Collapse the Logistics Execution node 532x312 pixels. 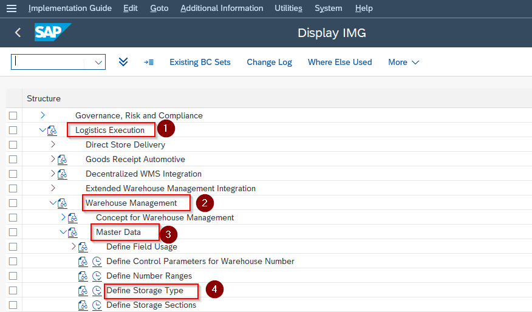[x=43, y=130]
